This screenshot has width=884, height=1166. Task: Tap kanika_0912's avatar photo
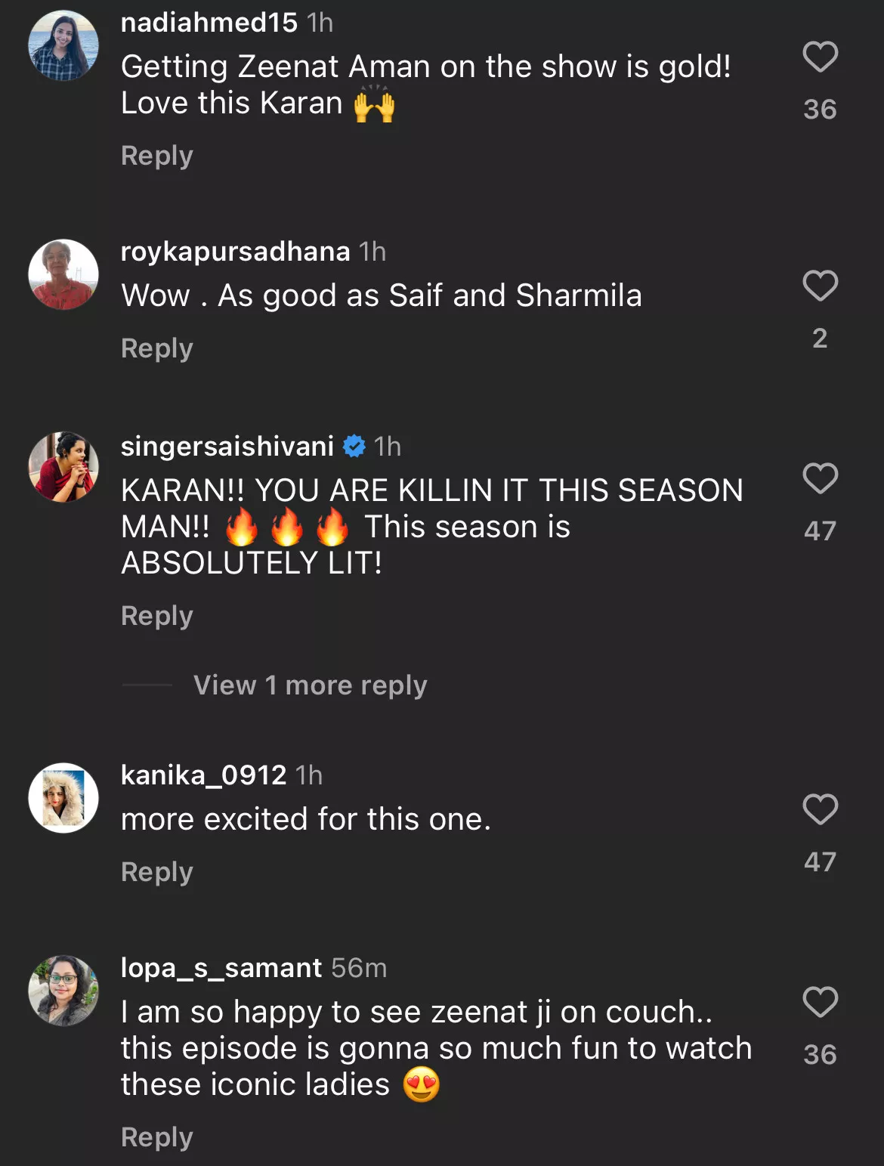coord(63,799)
